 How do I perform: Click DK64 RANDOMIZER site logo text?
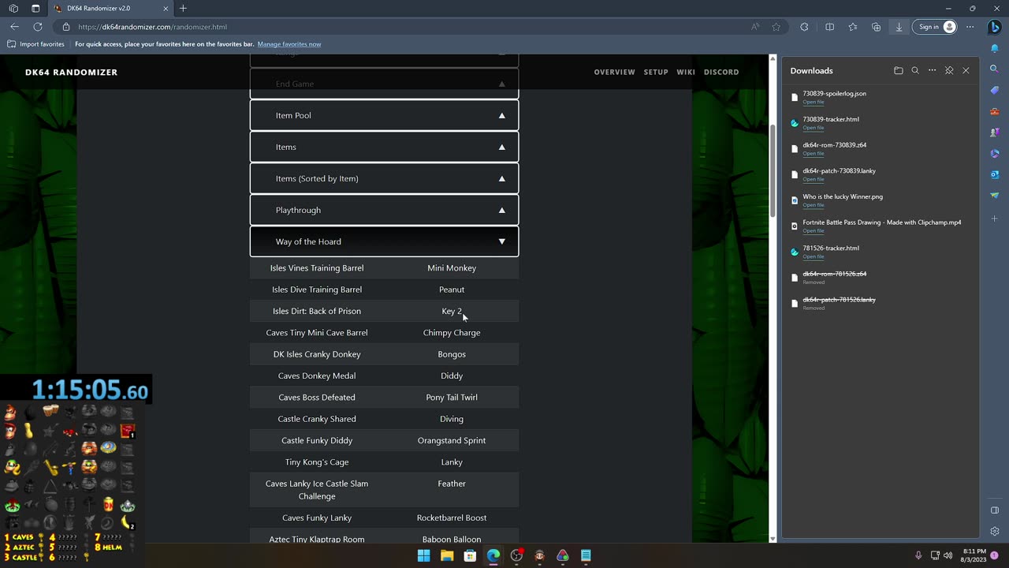[71, 72]
